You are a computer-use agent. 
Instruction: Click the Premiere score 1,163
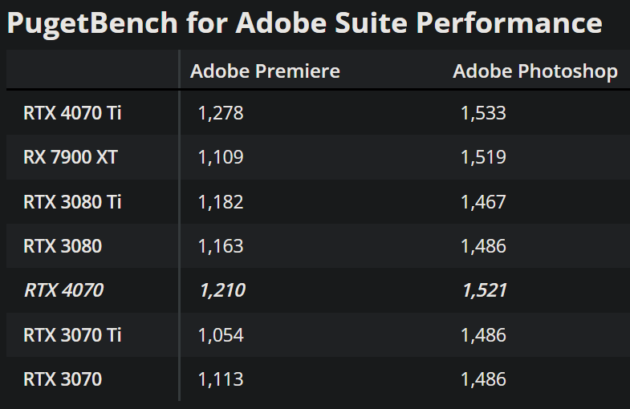220,245
